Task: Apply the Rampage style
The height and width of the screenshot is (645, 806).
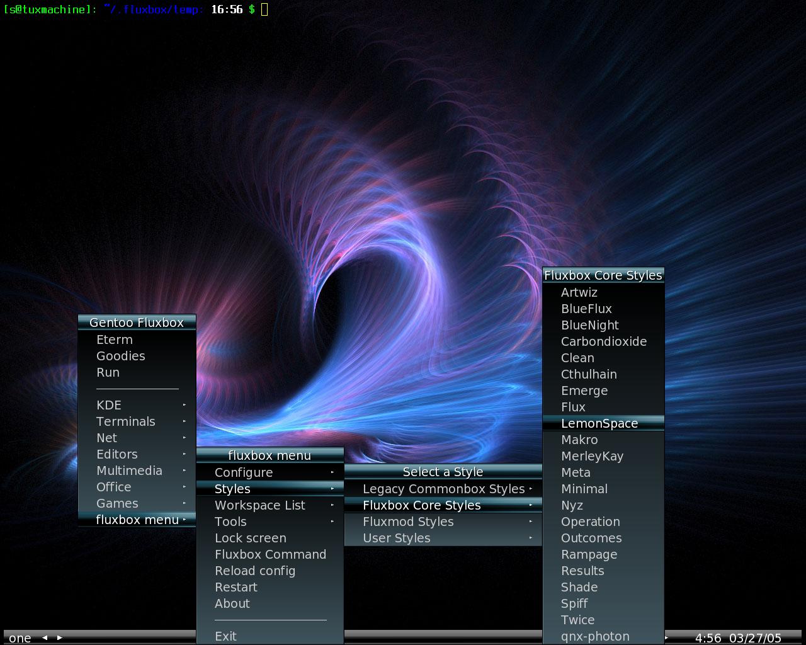Action: click(x=603, y=554)
